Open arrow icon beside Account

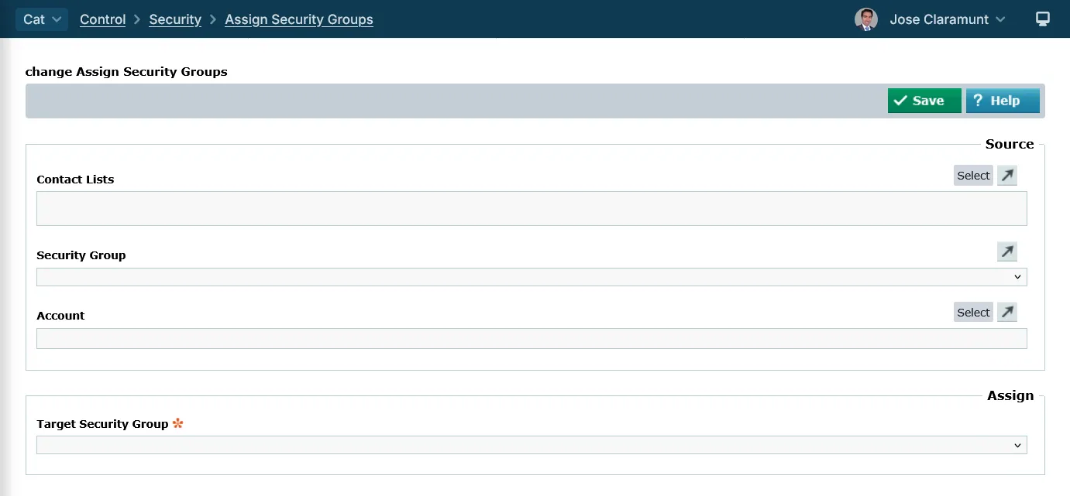pyautogui.click(x=1006, y=312)
